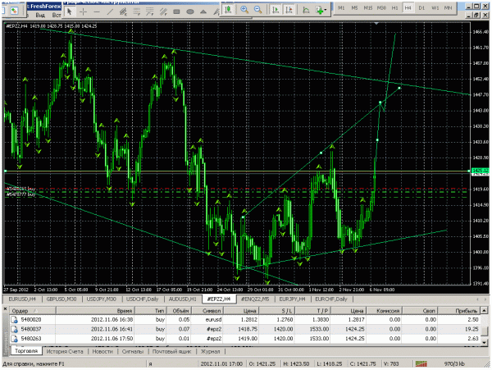Image resolution: width=492 pixels, height=370 pixels.
Task: Click the orders list scroll up arrow
Action: (x=485, y=311)
